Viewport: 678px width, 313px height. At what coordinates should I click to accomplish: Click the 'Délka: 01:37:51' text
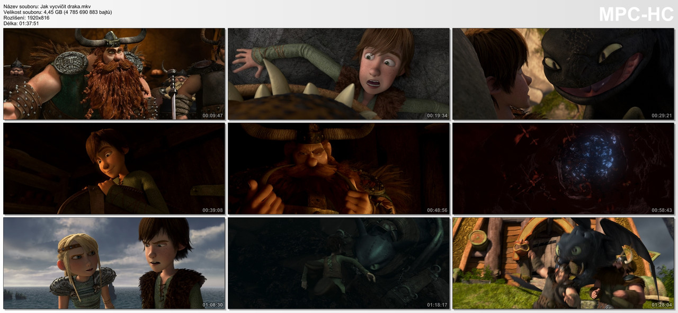pos(21,23)
